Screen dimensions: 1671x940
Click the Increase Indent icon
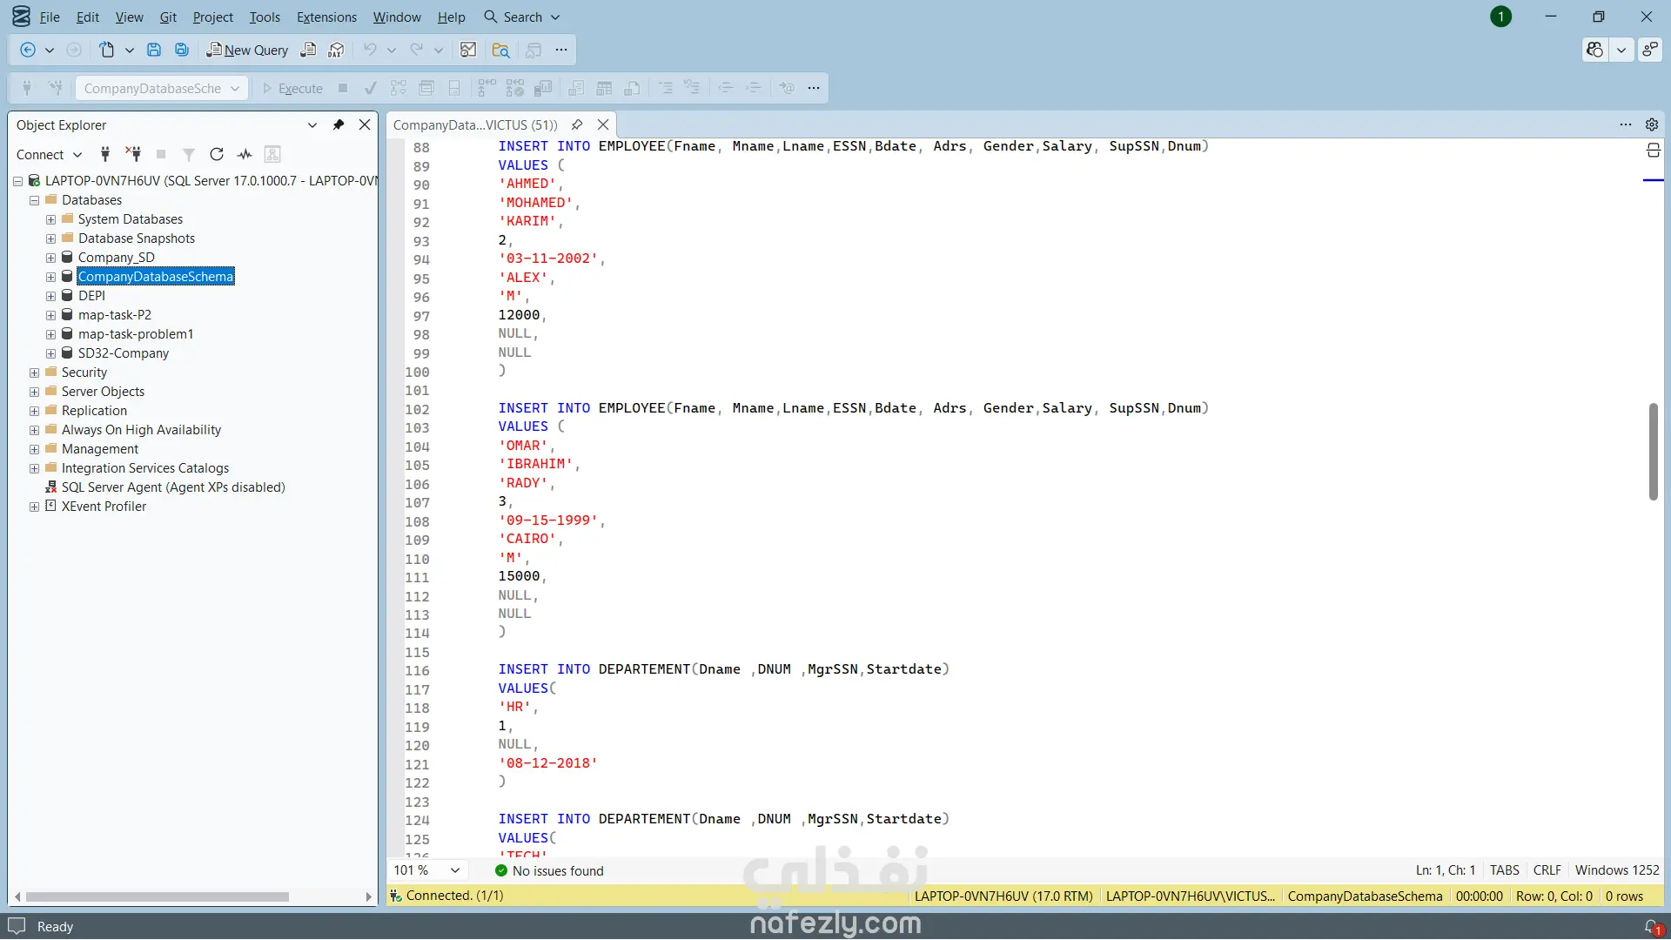(754, 88)
